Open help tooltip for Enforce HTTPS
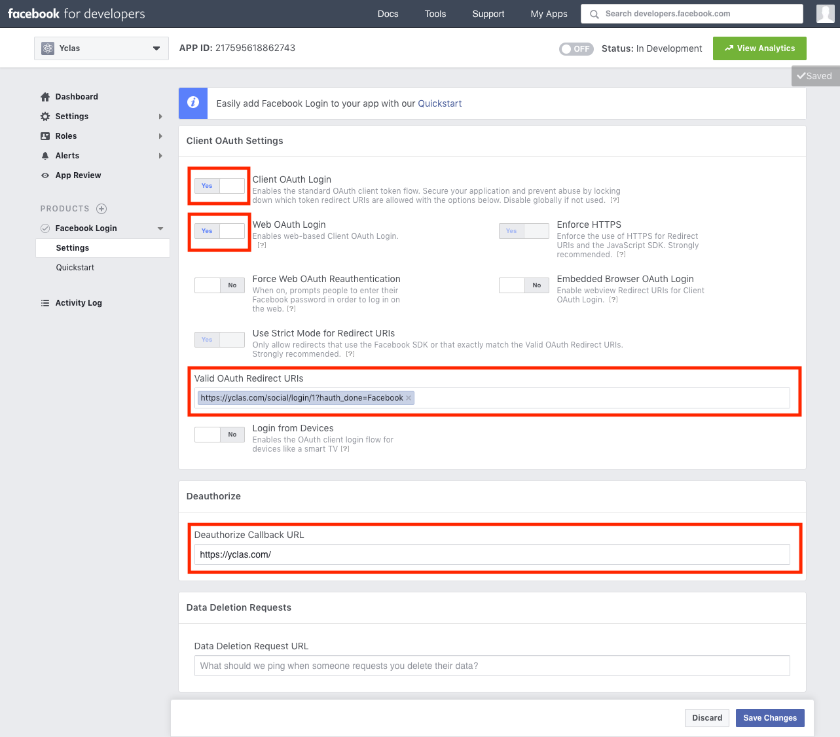840x737 pixels. tap(621, 255)
